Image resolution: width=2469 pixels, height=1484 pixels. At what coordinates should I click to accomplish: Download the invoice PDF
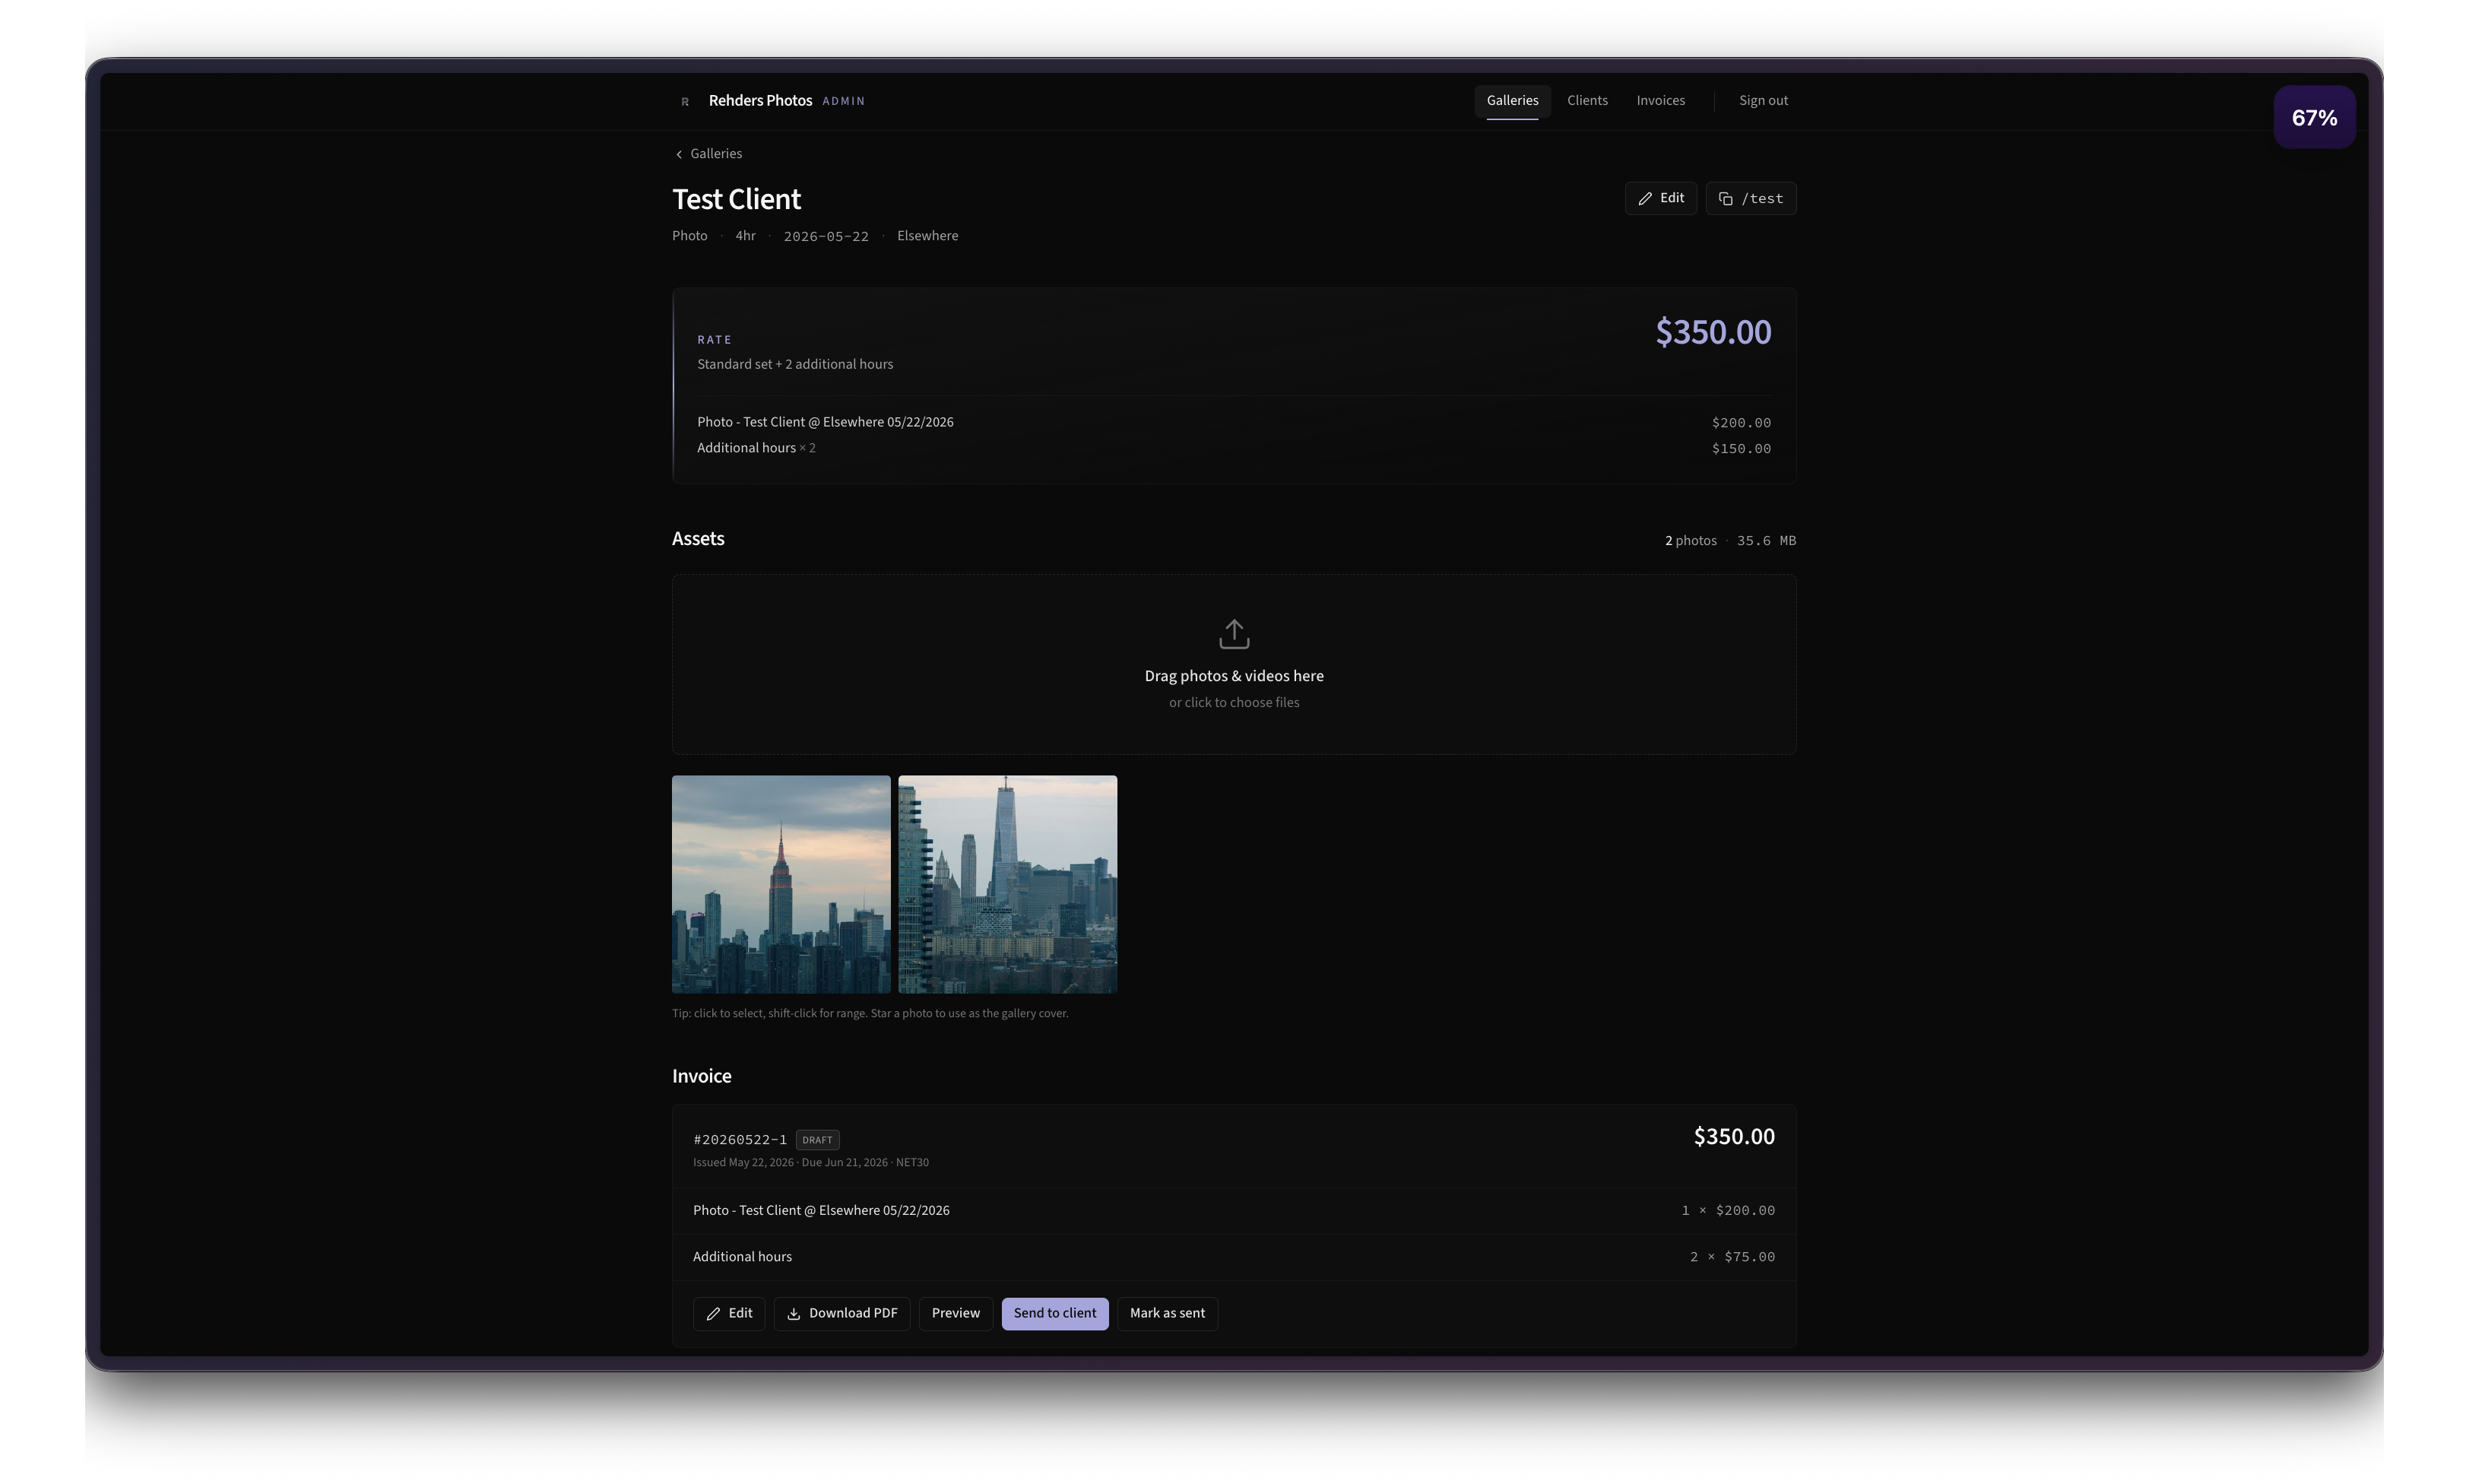(841, 1313)
